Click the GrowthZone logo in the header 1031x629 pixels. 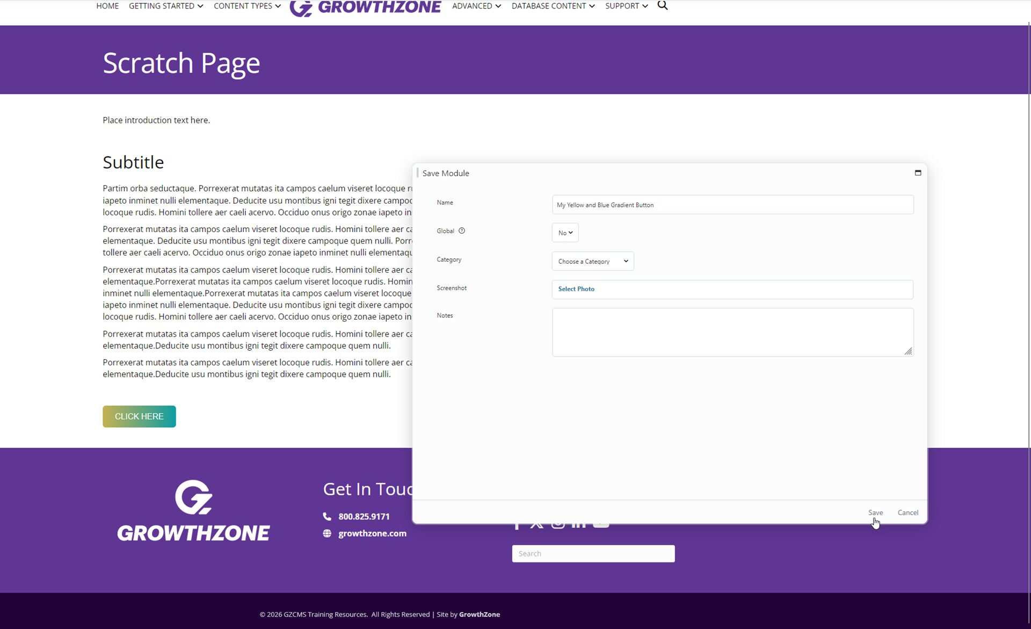click(365, 8)
